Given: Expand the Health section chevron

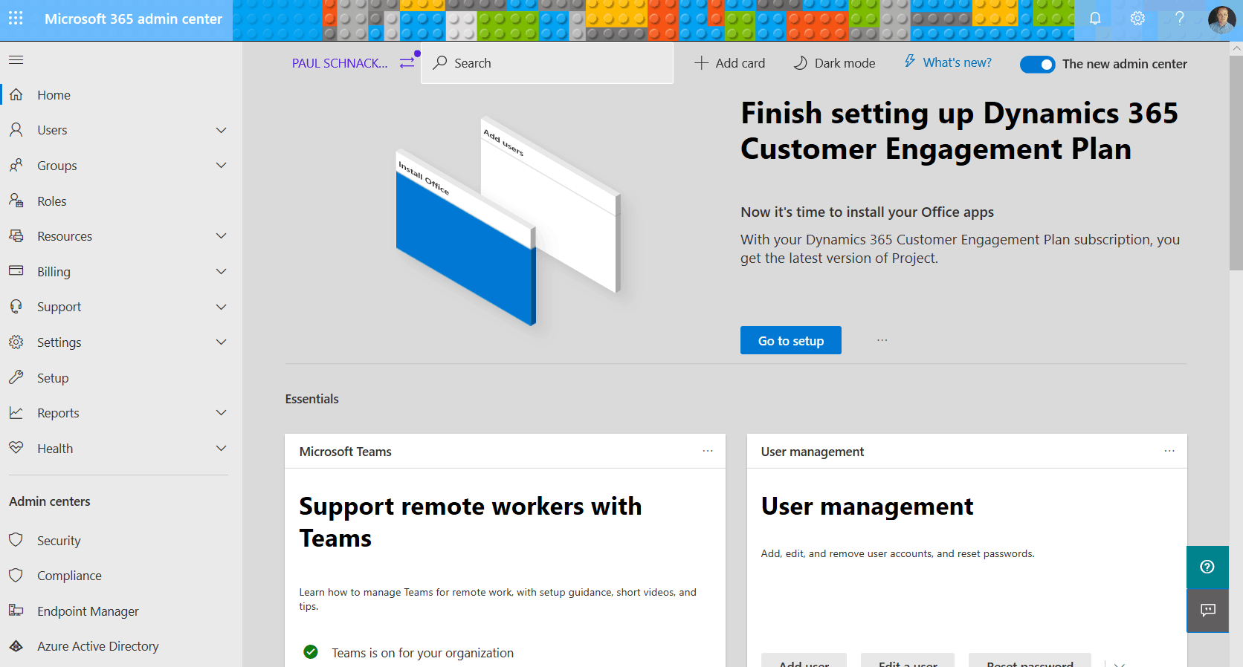Looking at the screenshot, I should coord(221,448).
